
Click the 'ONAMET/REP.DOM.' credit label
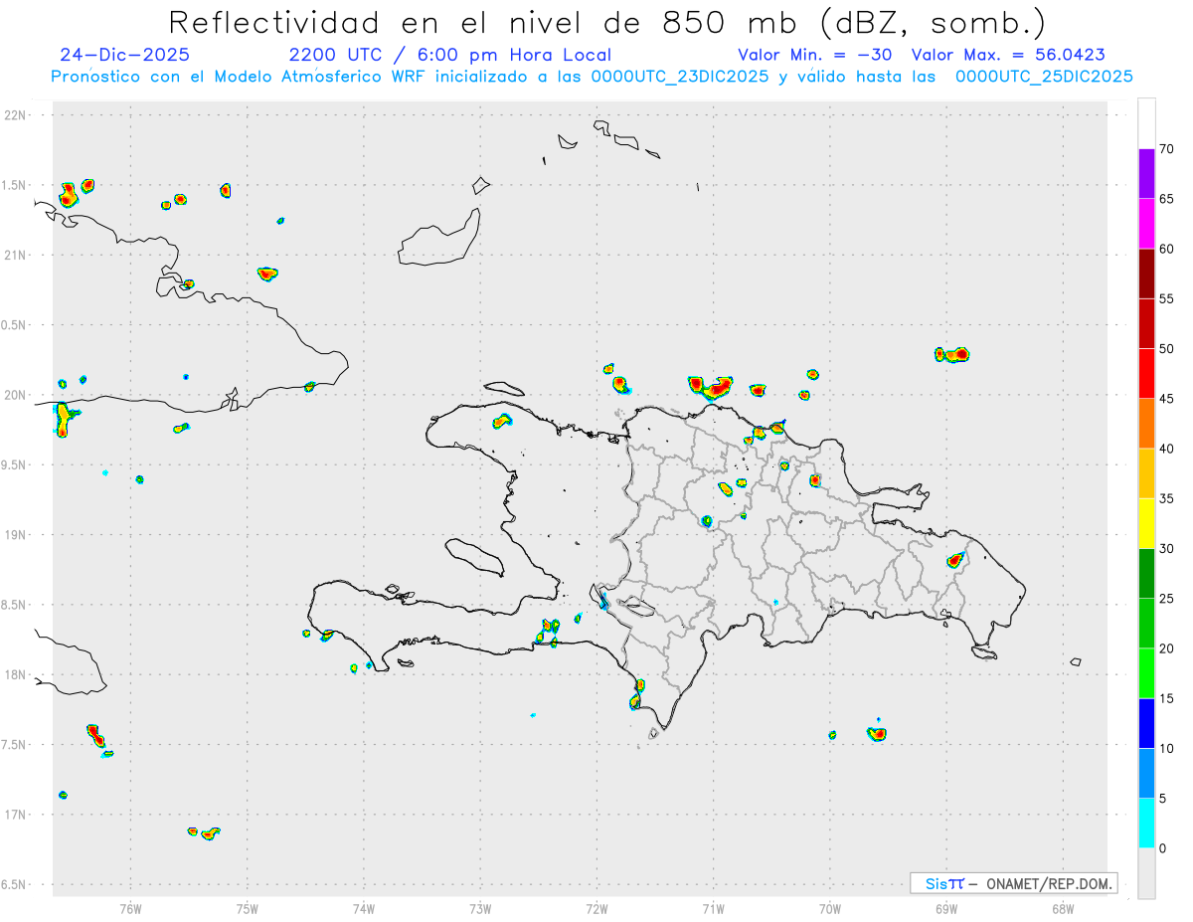pos(1047,883)
